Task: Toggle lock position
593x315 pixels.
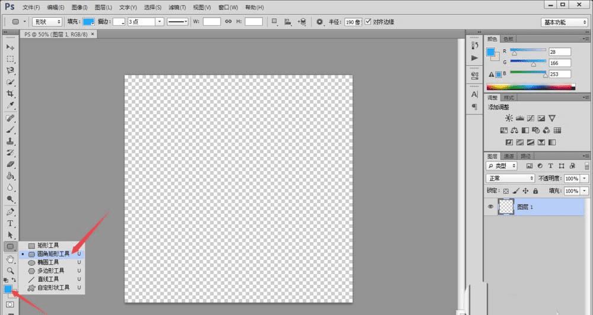Action: pyautogui.click(x=525, y=191)
